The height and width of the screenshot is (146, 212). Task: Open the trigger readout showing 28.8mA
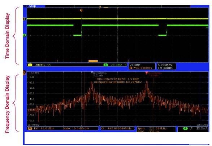click(x=193, y=128)
